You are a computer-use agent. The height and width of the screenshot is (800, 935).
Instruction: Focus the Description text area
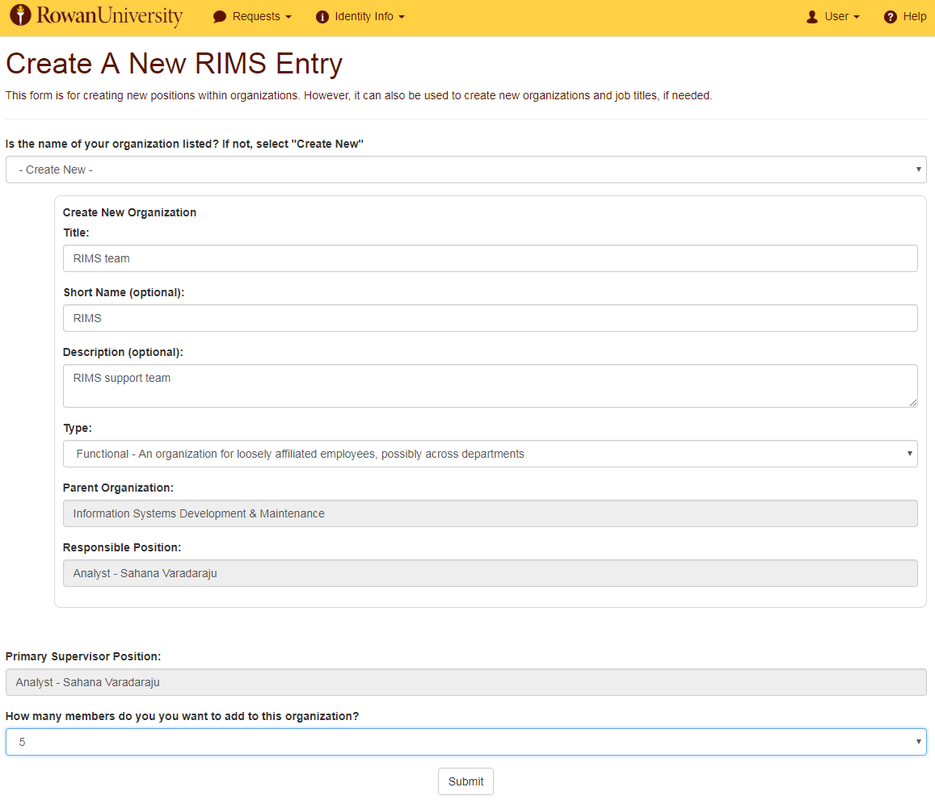490,385
